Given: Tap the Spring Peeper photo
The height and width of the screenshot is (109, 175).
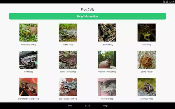Looking at the screenshot, I should tap(147, 60).
